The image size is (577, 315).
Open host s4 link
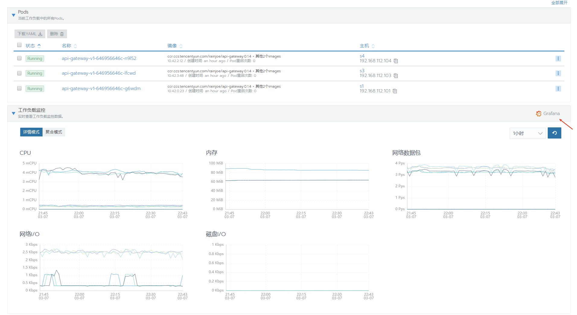click(x=362, y=56)
